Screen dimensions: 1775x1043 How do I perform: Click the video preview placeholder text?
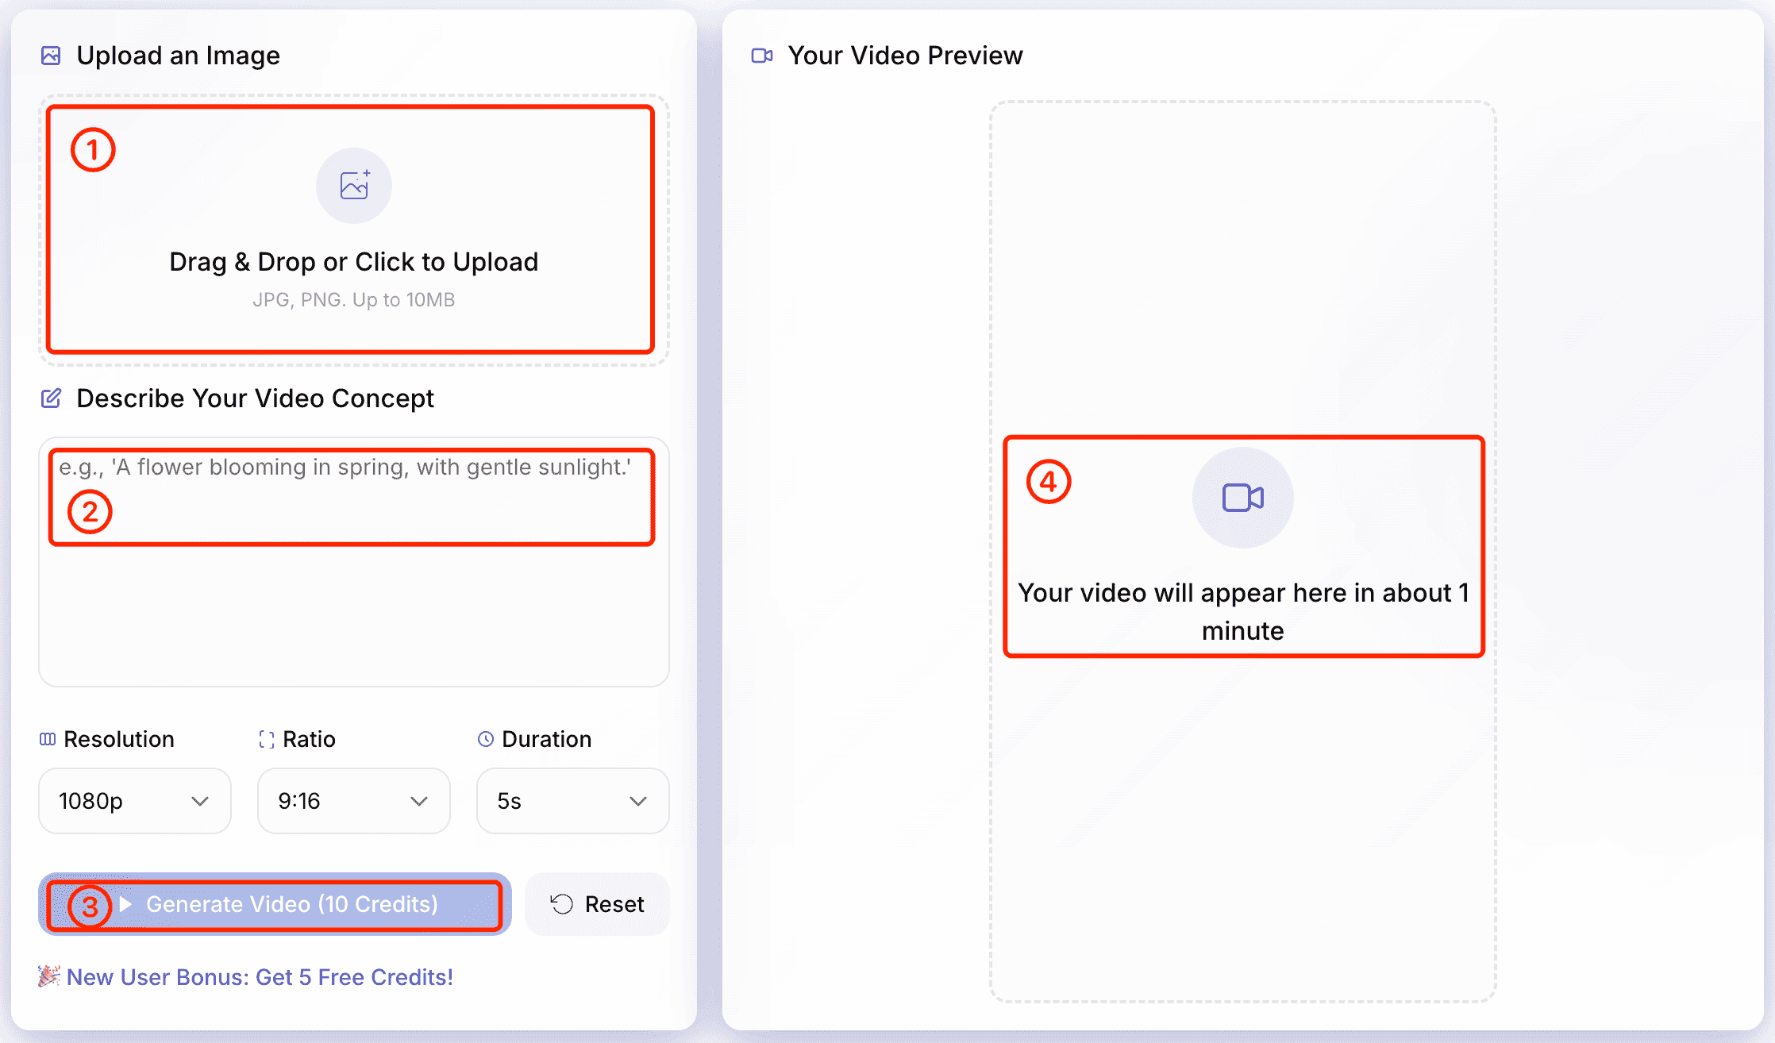(1242, 611)
